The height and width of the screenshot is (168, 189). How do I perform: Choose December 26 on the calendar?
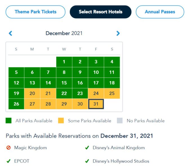coord(16,104)
